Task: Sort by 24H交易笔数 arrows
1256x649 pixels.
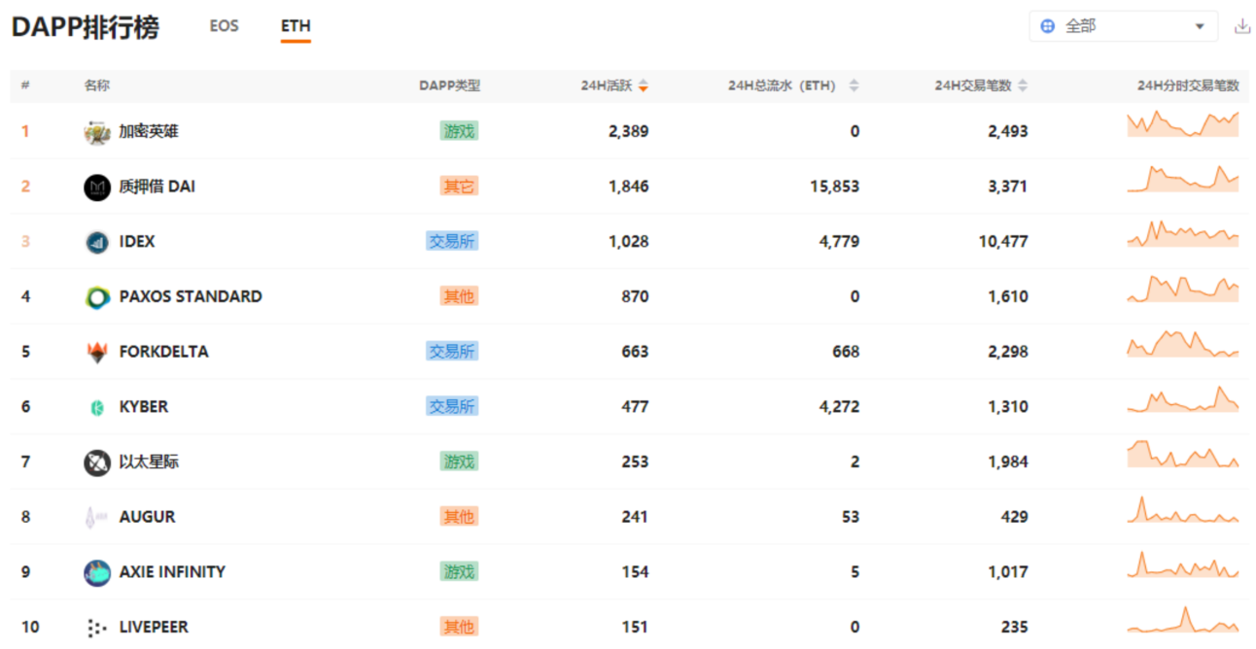Action: [1023, 85]
